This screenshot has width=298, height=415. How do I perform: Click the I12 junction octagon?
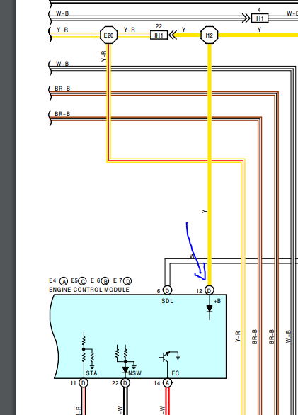pyautogui.click(x=210, y=35)
